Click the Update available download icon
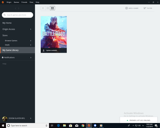The height and width of the screenshot is (128, 160). click(x=43, y=50)
